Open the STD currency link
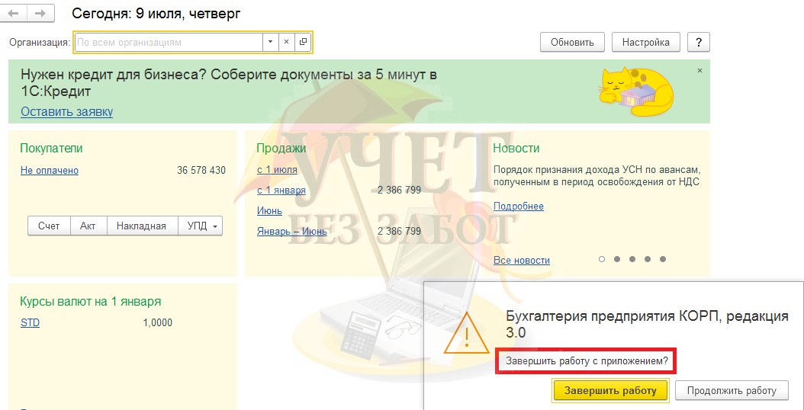The height and width of the screenshot is (410, 804). 30,323
